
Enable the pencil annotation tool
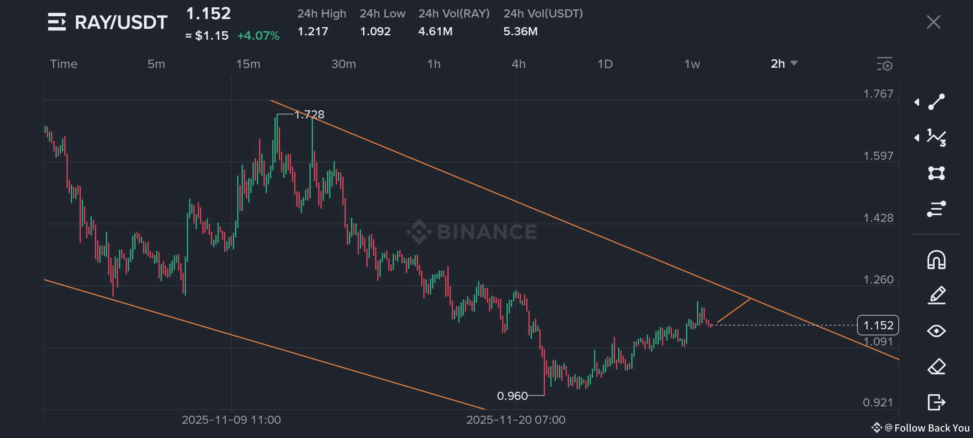pos(937,295)
